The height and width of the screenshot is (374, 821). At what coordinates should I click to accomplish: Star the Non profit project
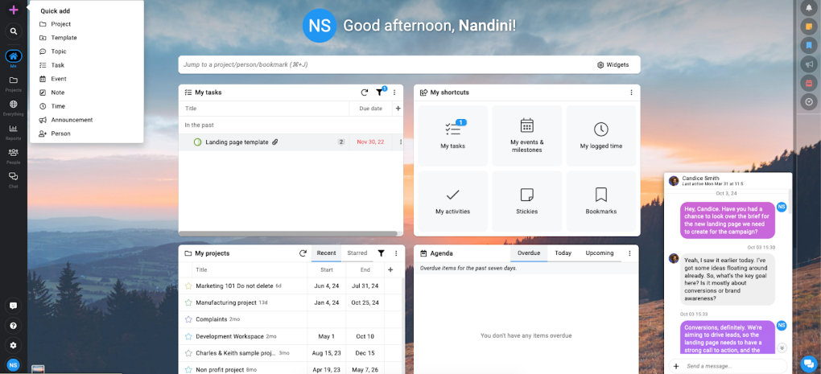188,370
